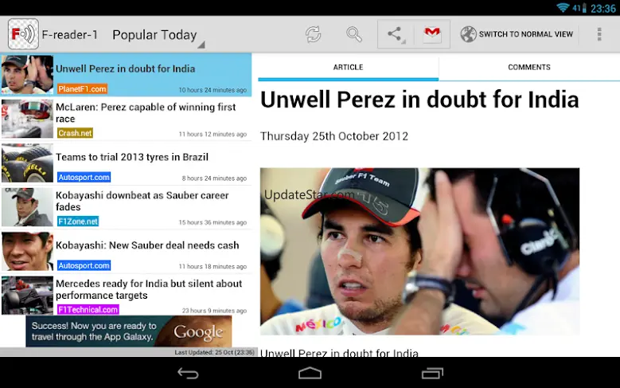This screenshot has height=388, width=620.
Task: Switch to the Comments tab
Action: (x=529, y=67)
